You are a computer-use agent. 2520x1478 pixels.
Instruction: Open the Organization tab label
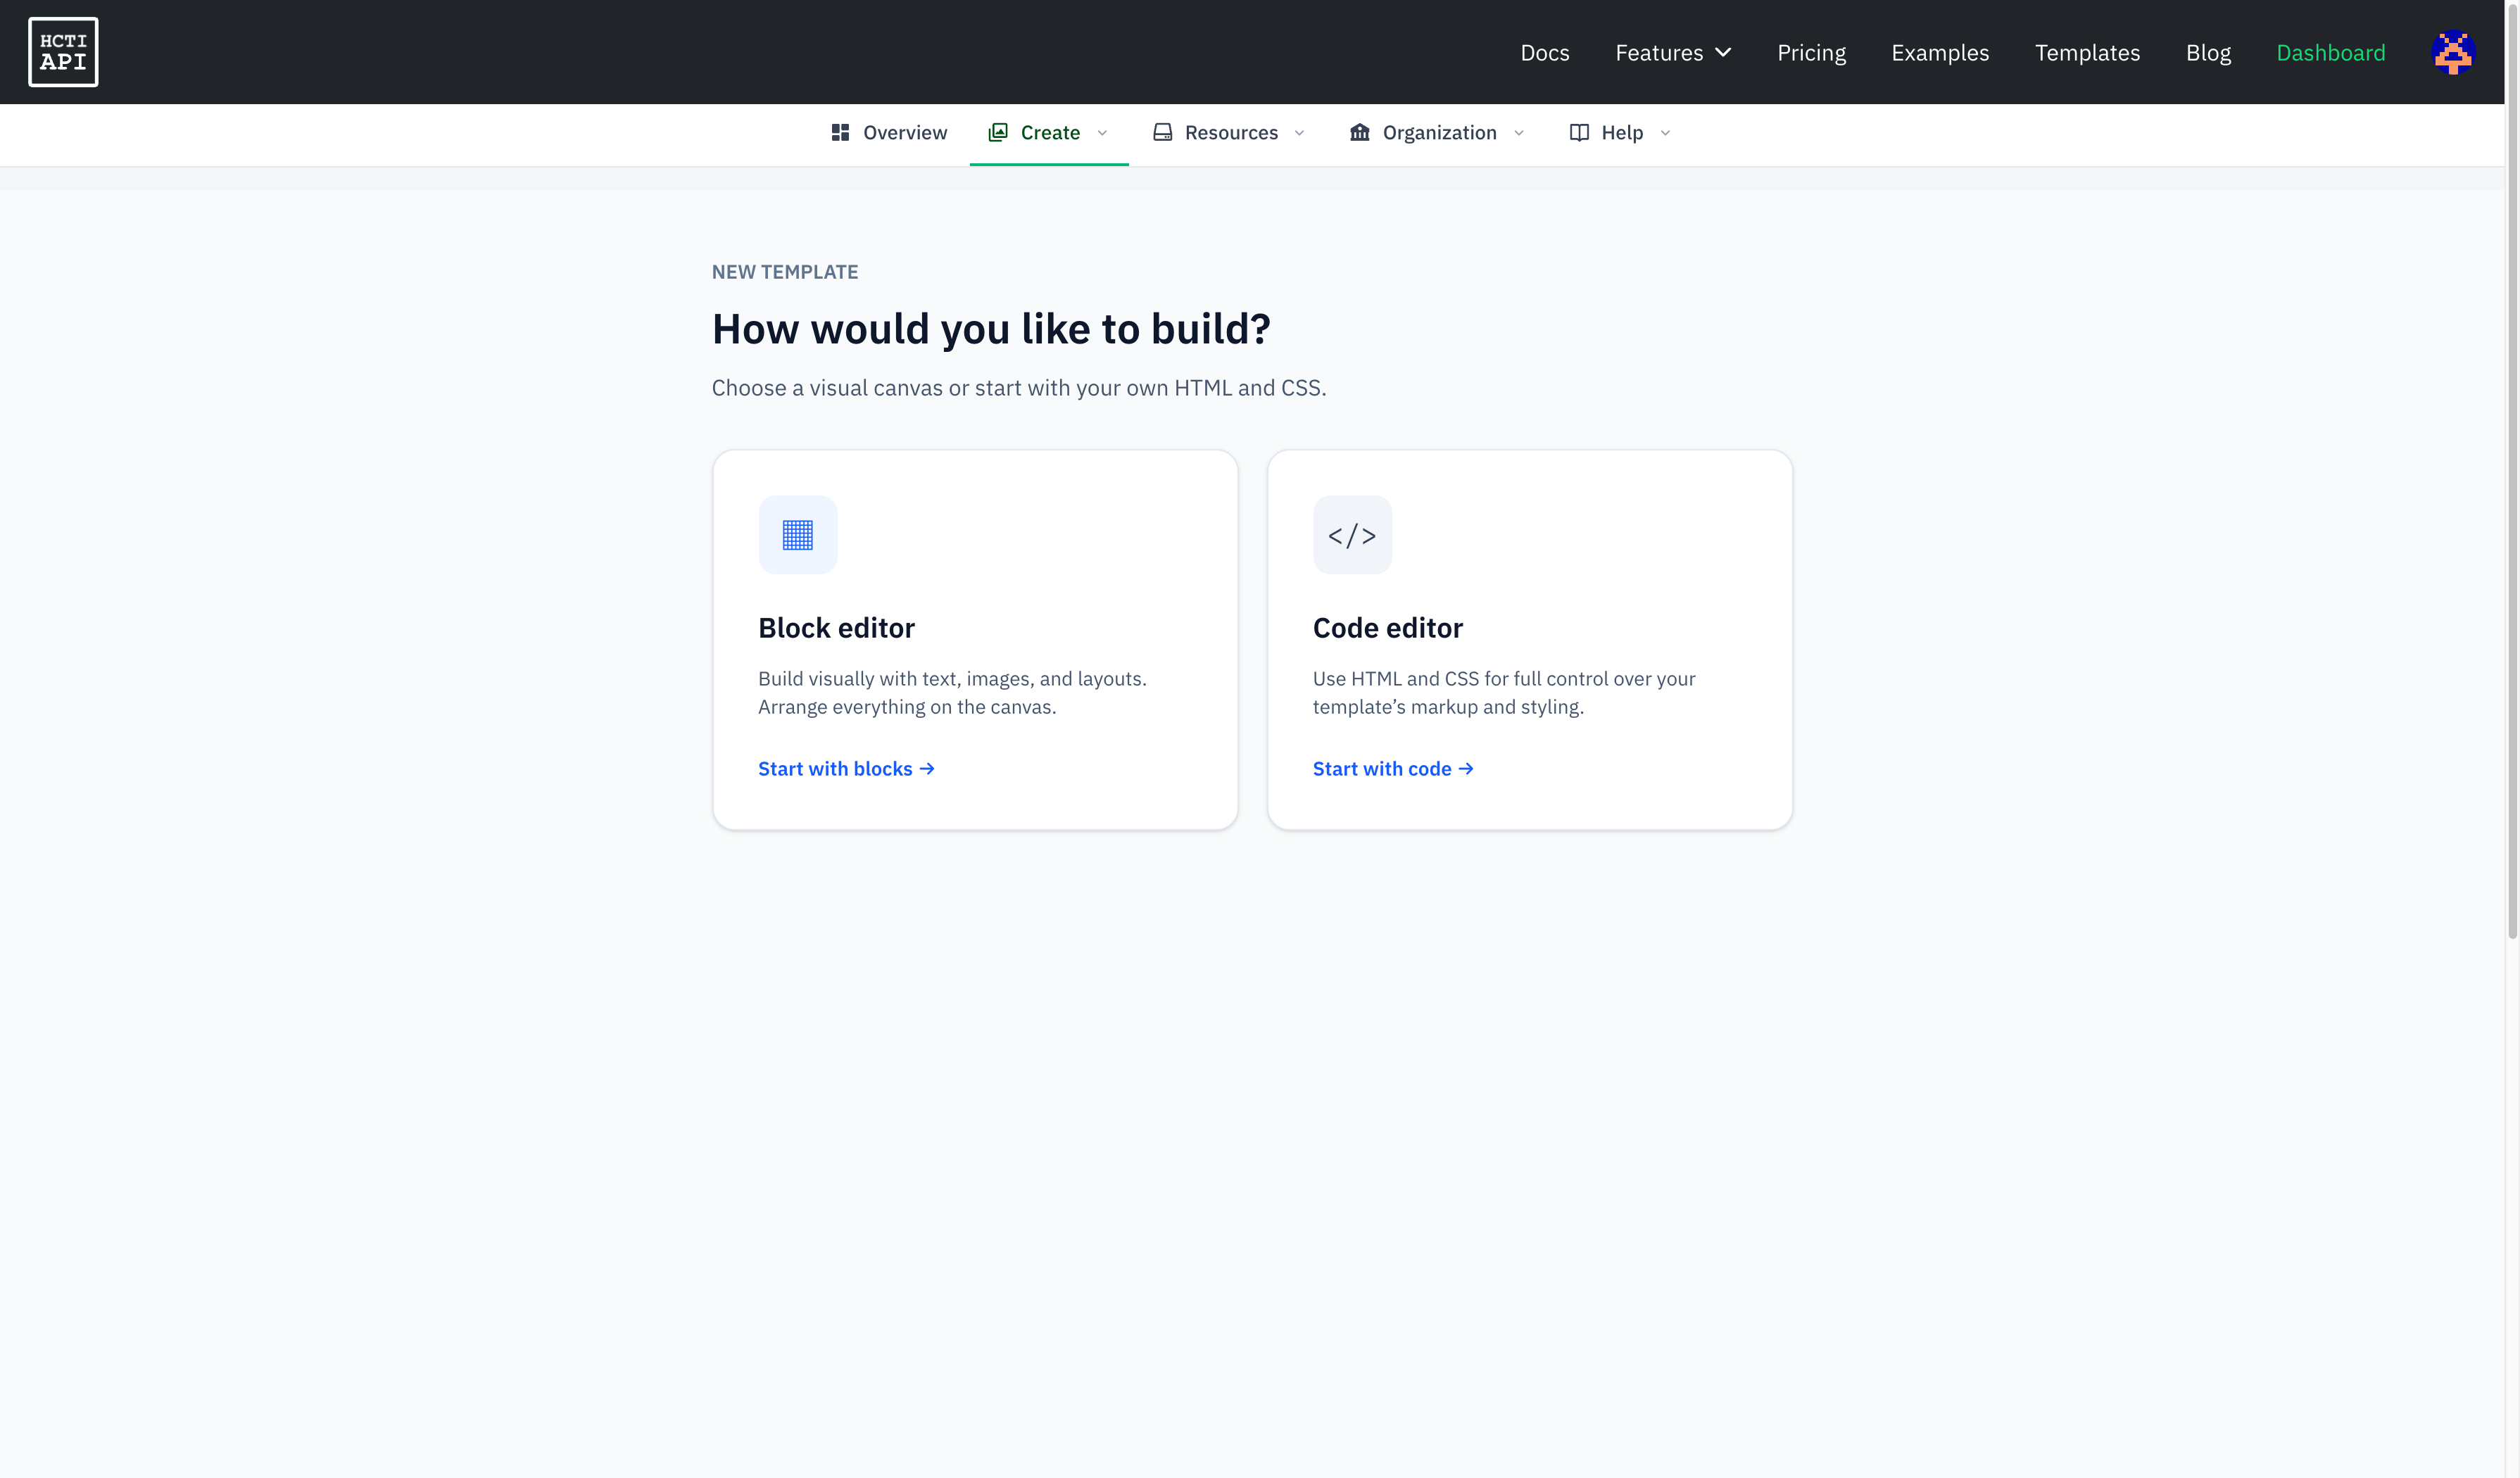coord(1439,133)
